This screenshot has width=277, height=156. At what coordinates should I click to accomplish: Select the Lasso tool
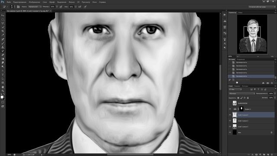pos(3,23)
